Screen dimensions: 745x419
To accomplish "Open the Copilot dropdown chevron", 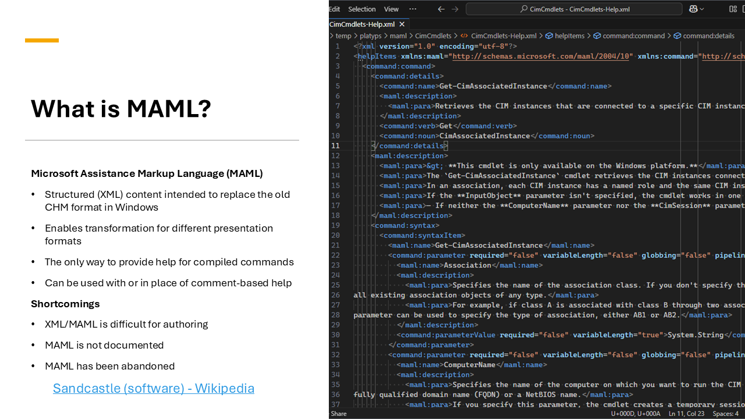I will point(702,9).
